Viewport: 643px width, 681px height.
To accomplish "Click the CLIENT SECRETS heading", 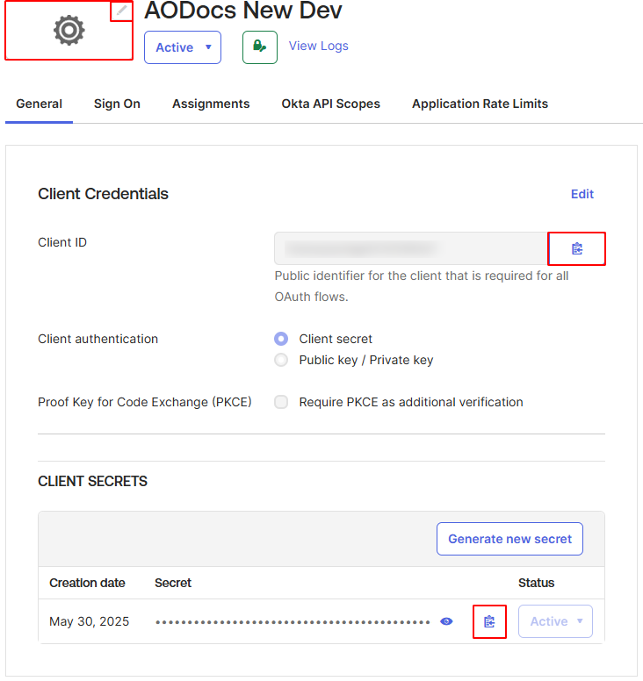I will point(92,481).
